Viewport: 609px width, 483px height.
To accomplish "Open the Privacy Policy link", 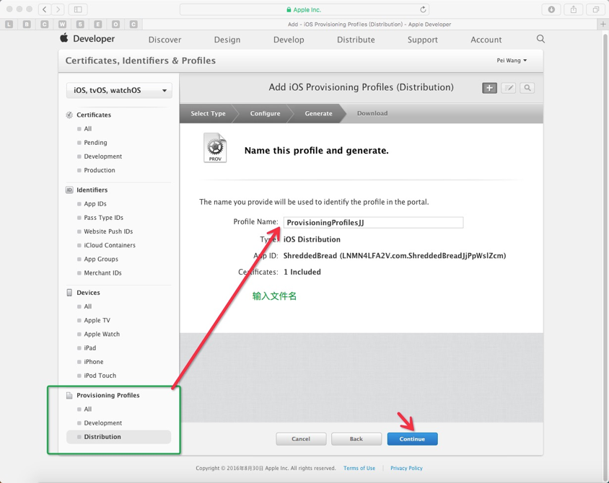I will [x=406, y=469].
